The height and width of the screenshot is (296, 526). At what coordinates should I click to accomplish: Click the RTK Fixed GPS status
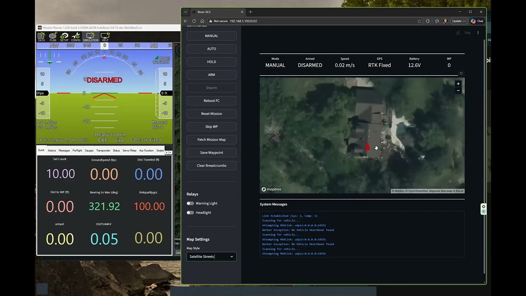click(379, 65)
